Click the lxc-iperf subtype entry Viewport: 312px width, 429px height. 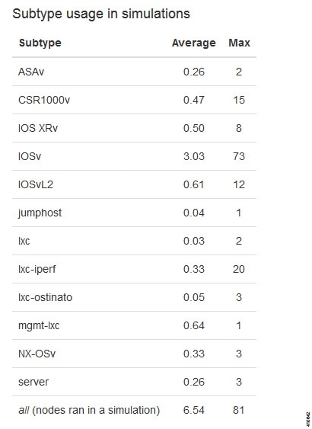pos(37,270)
